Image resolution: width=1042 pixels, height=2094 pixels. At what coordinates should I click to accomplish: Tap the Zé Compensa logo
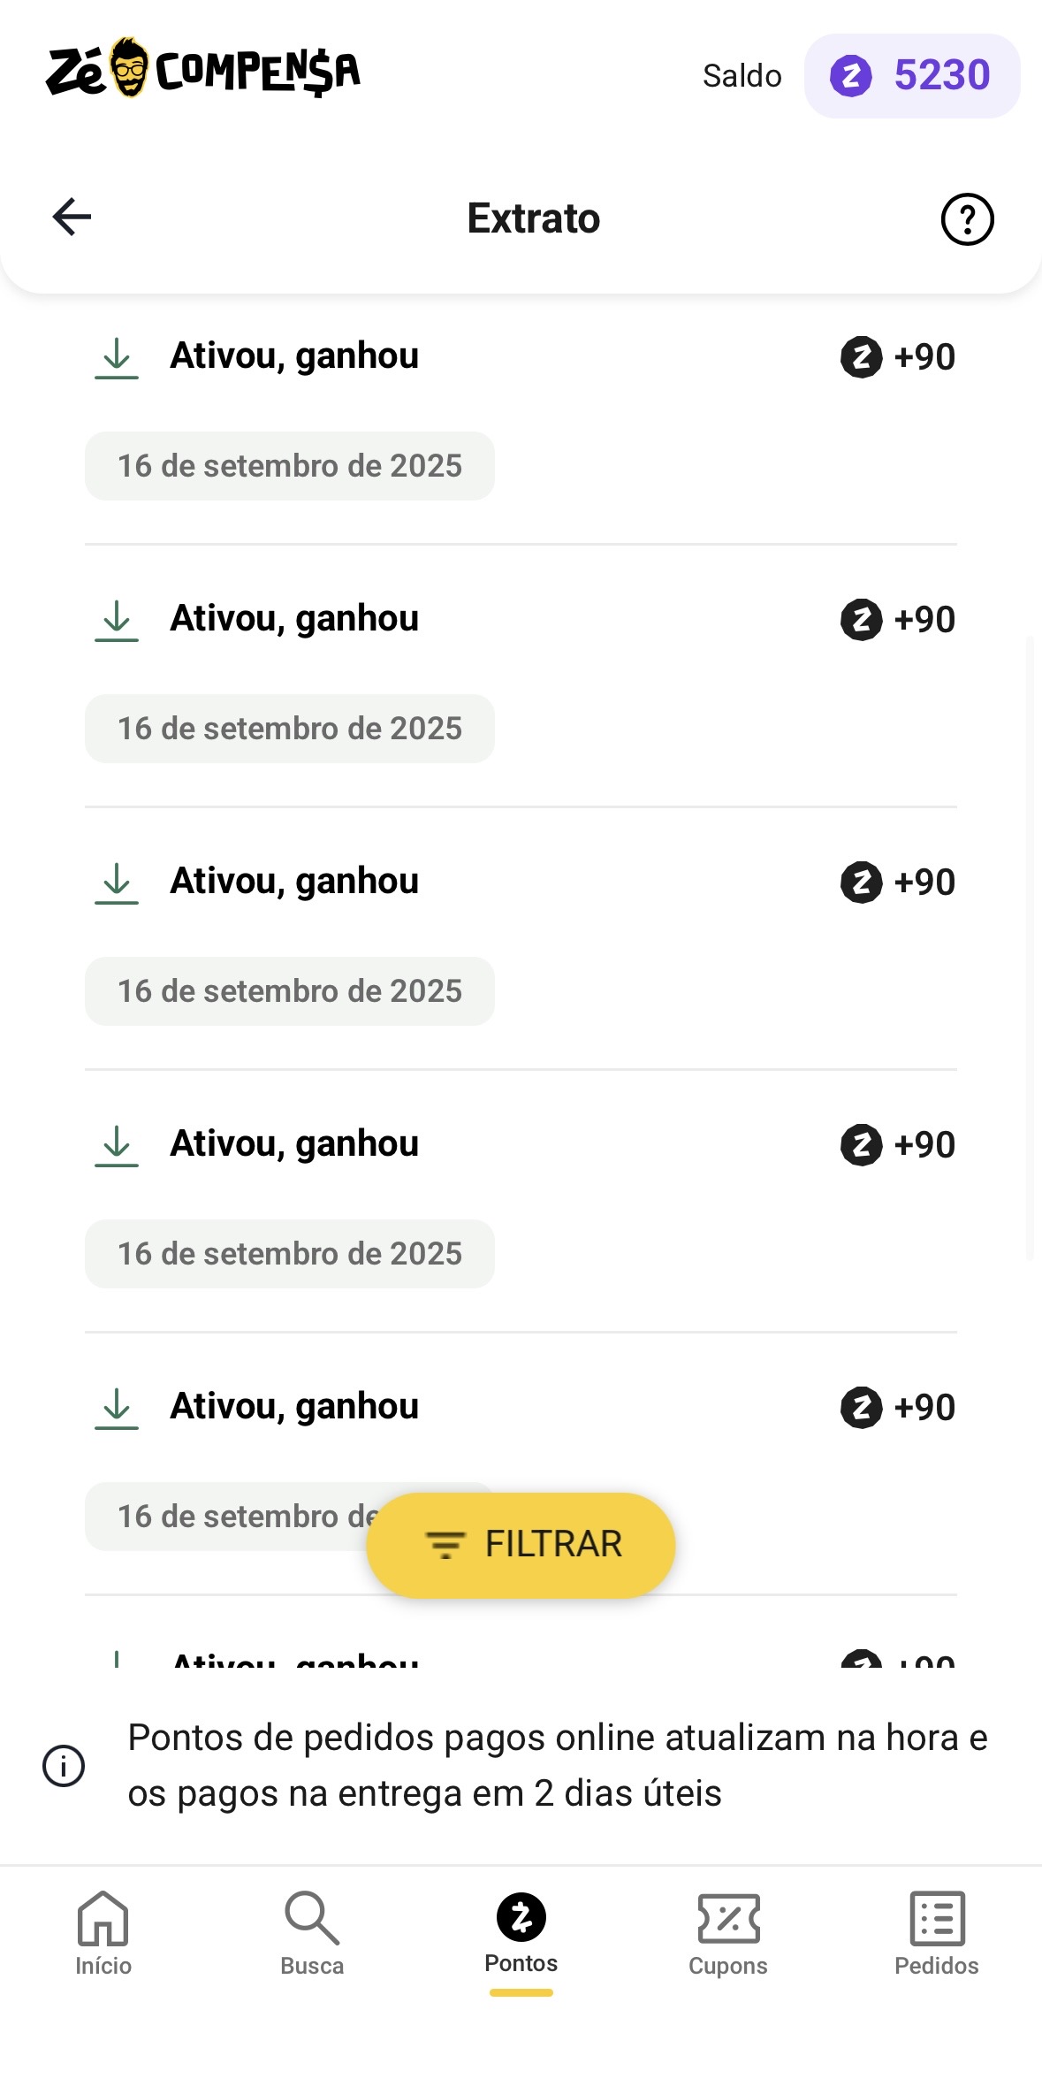(x=203, y=70)
